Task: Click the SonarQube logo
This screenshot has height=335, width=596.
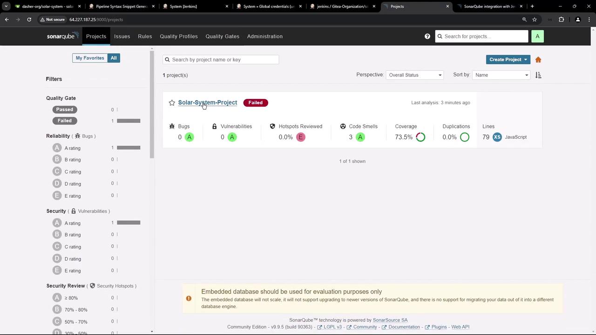Action: click(x=63, y=36)
